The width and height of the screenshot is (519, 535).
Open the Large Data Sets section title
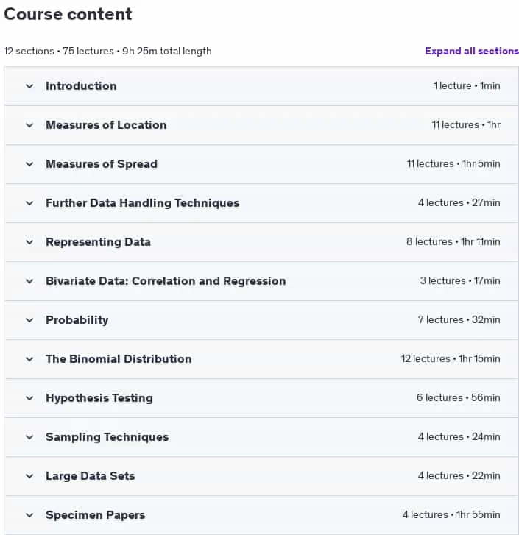click(91, 476)
